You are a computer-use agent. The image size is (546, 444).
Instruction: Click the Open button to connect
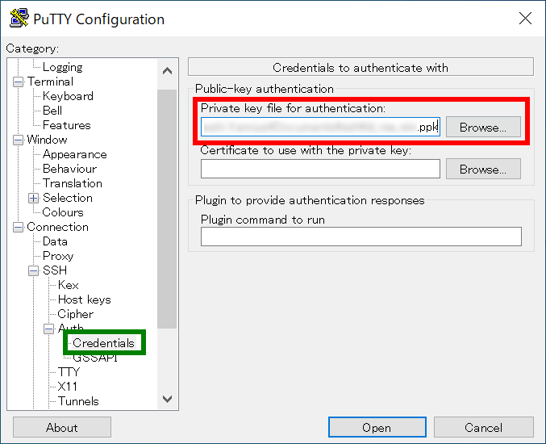pyautogui.click(x=377, y=427)
